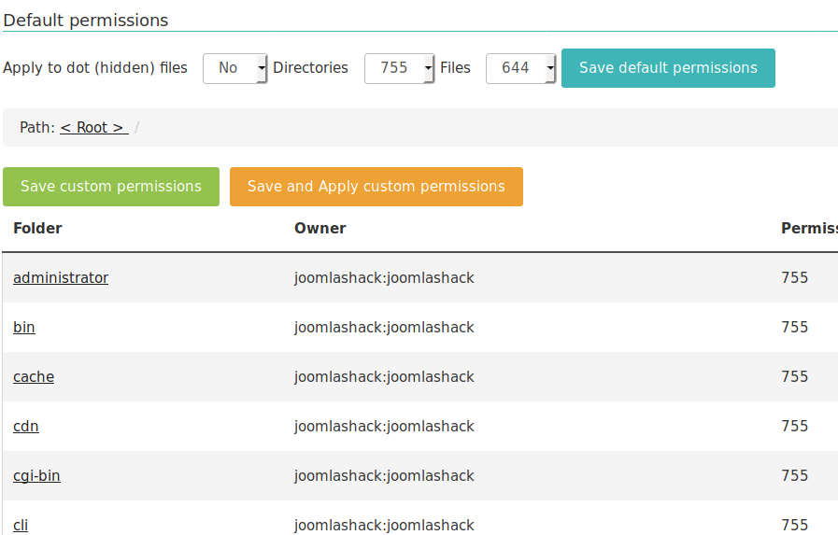The width and height of the screenshot is (838, 535).
Task: Open the hidden files No dropdown
Action: 234,68
